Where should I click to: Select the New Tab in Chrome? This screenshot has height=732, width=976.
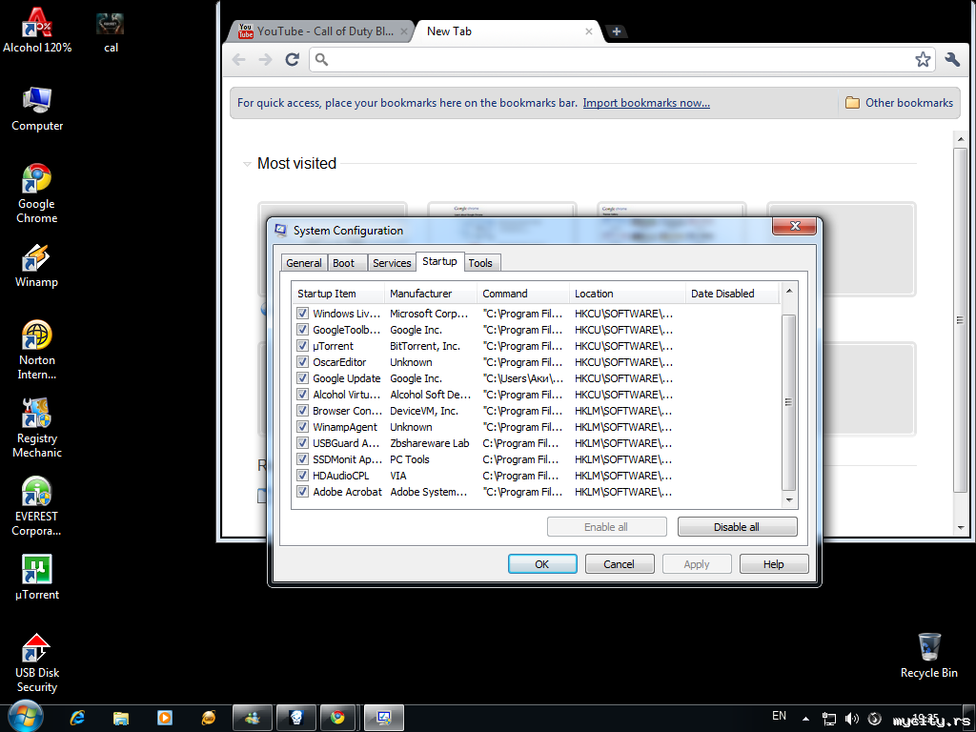pos(508,31)
